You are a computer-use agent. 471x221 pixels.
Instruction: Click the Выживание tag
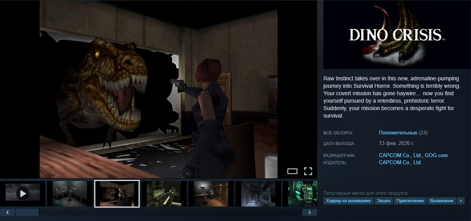[x=441, y=201]
